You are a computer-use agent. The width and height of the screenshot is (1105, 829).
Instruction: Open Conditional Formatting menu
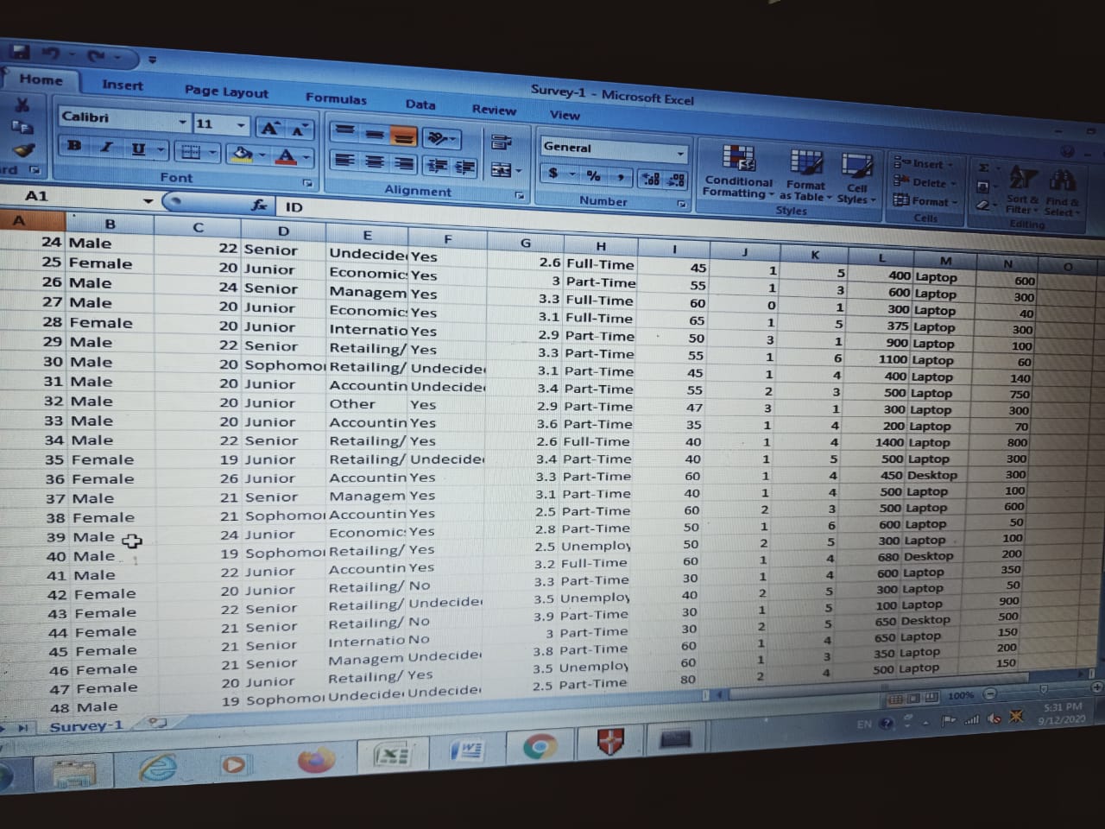coord(738,173)
